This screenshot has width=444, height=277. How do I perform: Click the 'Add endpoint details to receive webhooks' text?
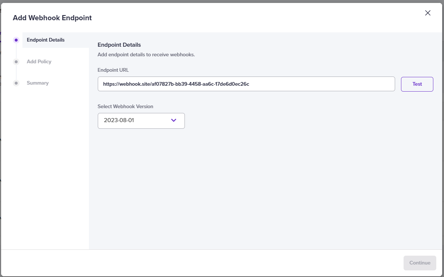tap(146, 54)
